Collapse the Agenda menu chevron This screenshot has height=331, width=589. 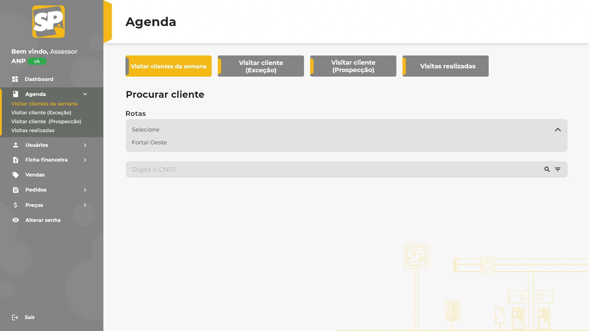(85, 94)
